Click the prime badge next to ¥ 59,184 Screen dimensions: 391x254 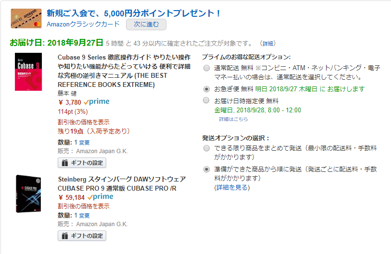pos(100,197)
